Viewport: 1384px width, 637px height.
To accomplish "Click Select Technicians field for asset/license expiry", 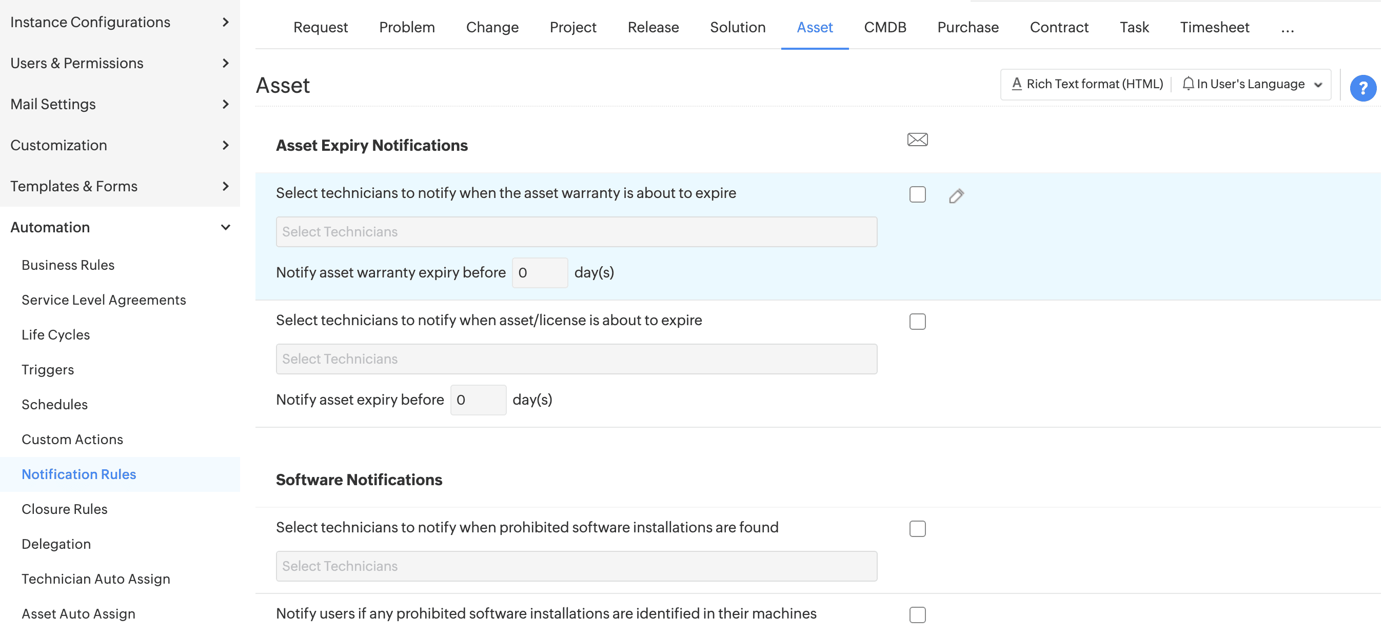I will (576, 359).
